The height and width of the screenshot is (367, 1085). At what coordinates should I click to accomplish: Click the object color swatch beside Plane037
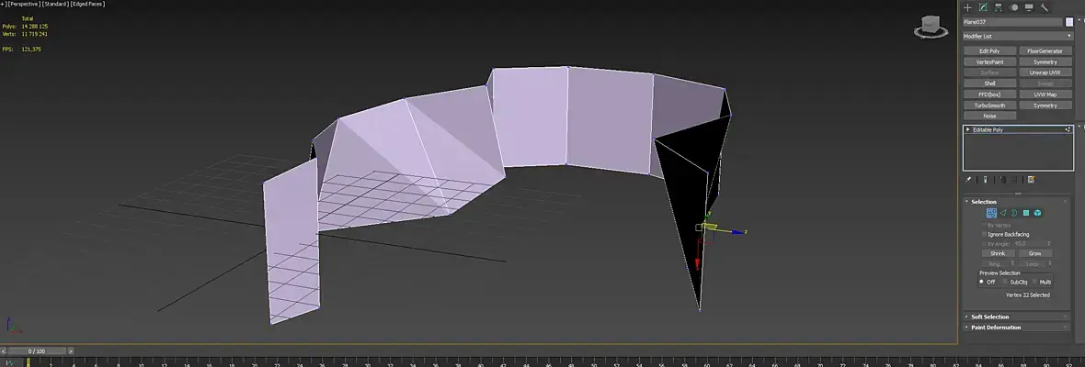click(1069, 22)
